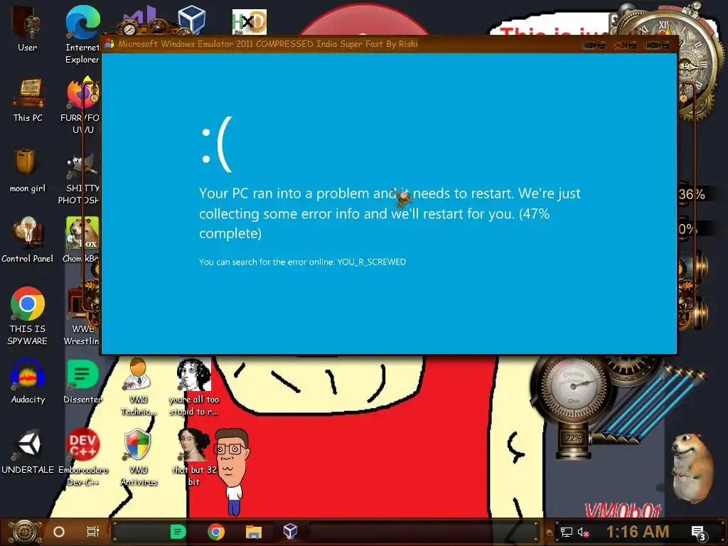The width and height of the screenshot is (728, 546).
Task: Click the emulator window title bar icon
Action: click(109, 44)
